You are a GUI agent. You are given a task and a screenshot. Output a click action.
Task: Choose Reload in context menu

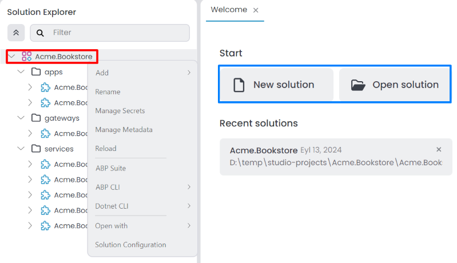tap(142, 149)
